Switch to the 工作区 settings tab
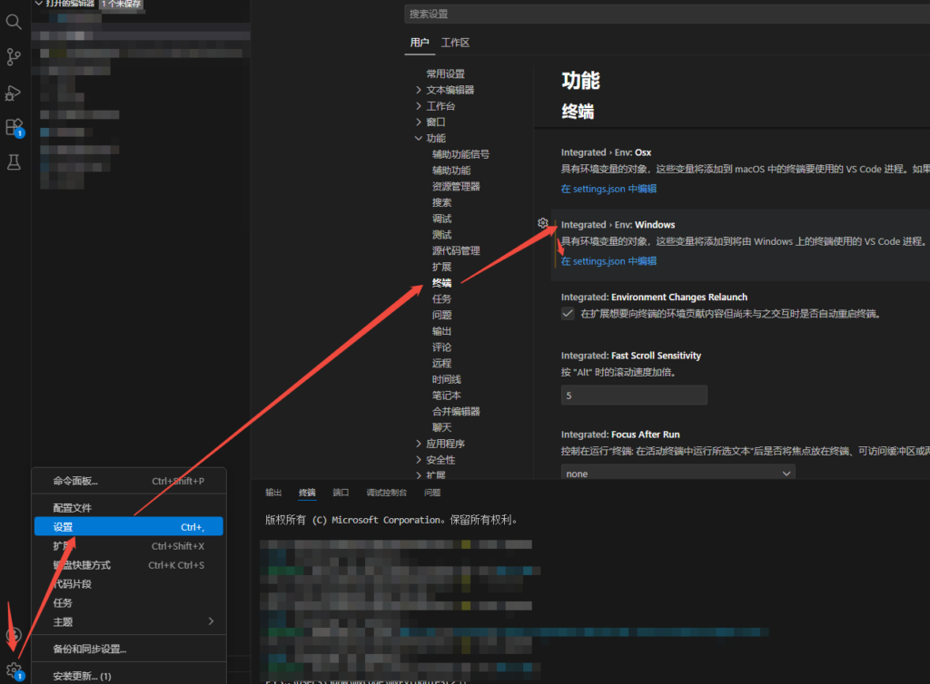The width and height of the screenshot is (930, 684). (x=455, y=43)
